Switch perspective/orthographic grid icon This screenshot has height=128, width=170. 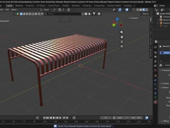pyautogui.click(x=122, y=46)
